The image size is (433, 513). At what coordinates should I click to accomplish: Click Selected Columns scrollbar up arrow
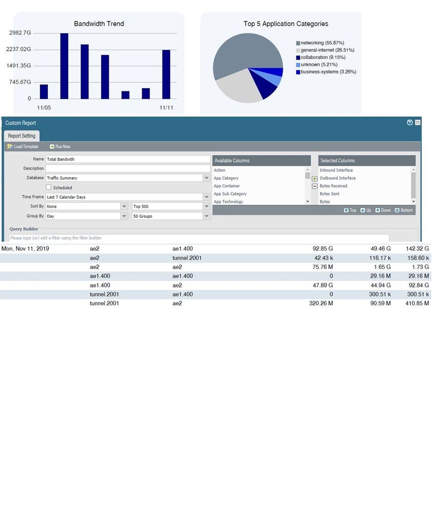(x=413, y=169)
